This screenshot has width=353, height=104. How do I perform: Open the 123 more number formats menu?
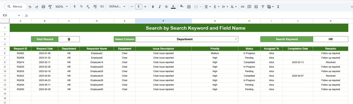click(102, 7)
